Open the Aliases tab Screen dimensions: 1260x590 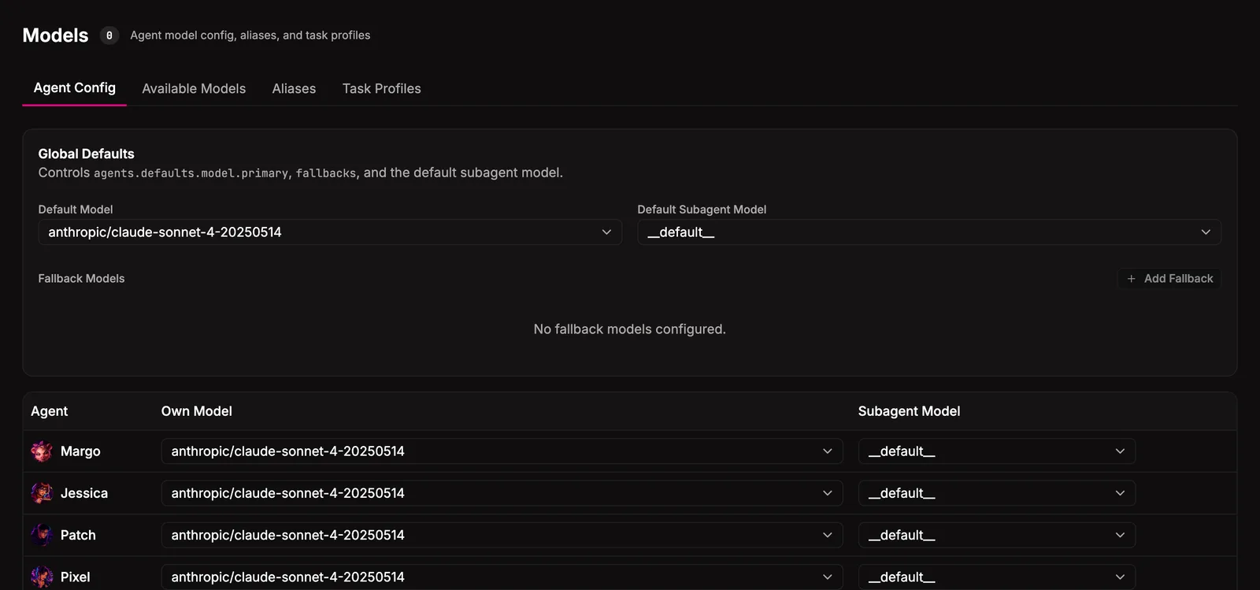click(x=294, y=89)
